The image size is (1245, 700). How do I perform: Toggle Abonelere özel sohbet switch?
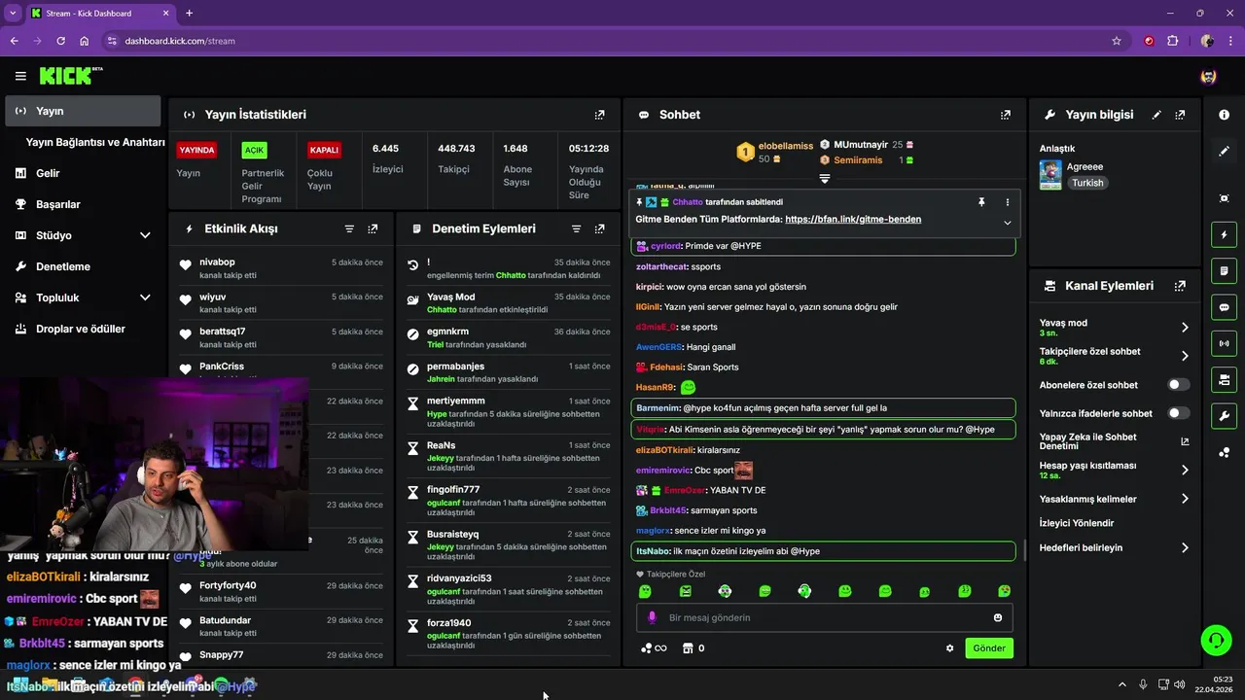tap(1178, 385)
